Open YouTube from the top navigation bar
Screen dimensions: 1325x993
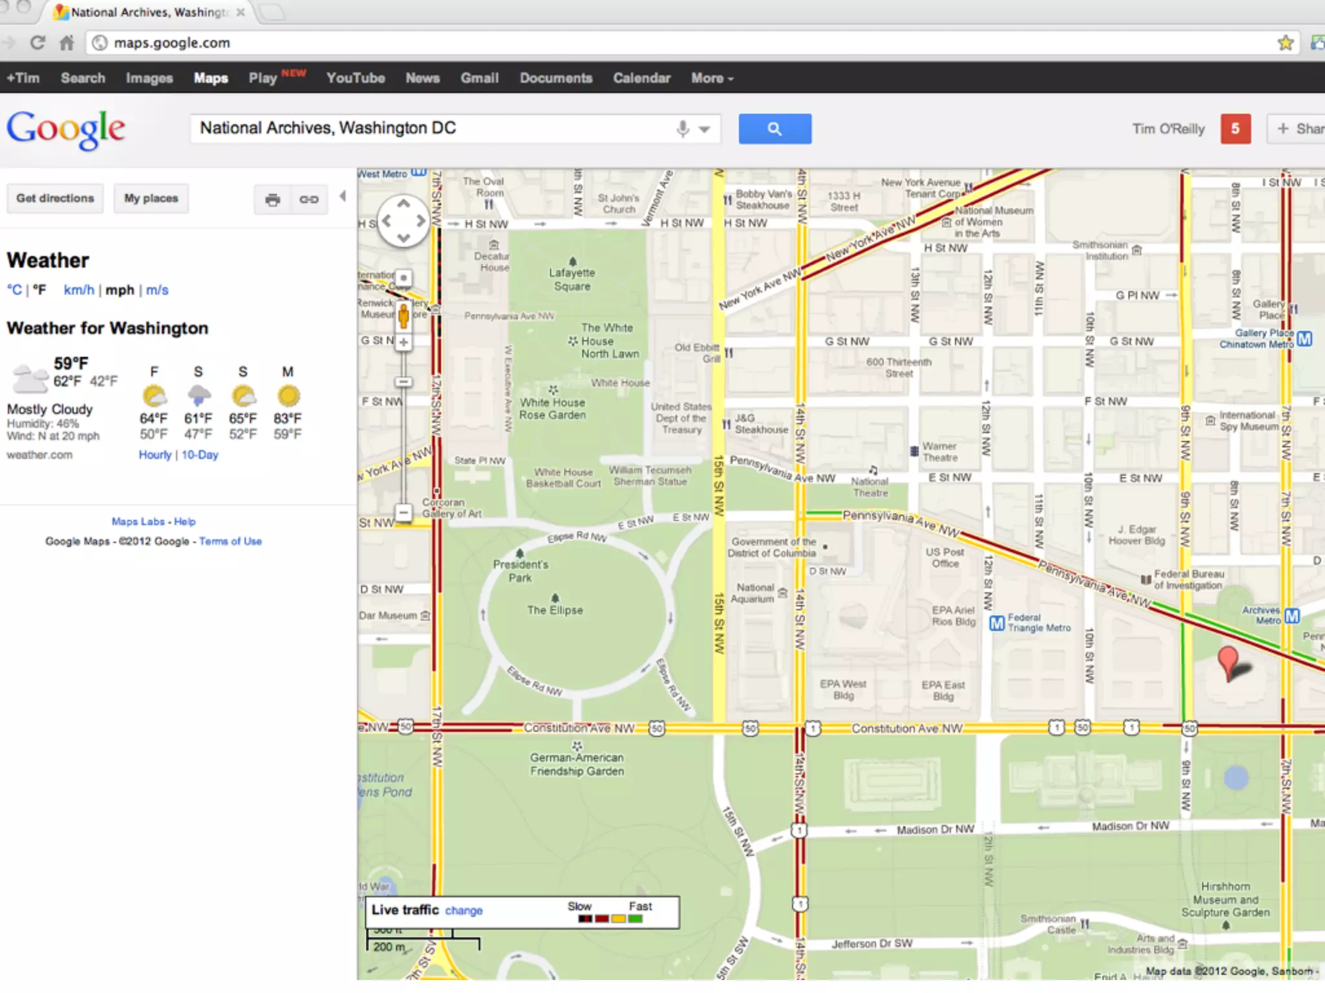[x=355, y=78]
